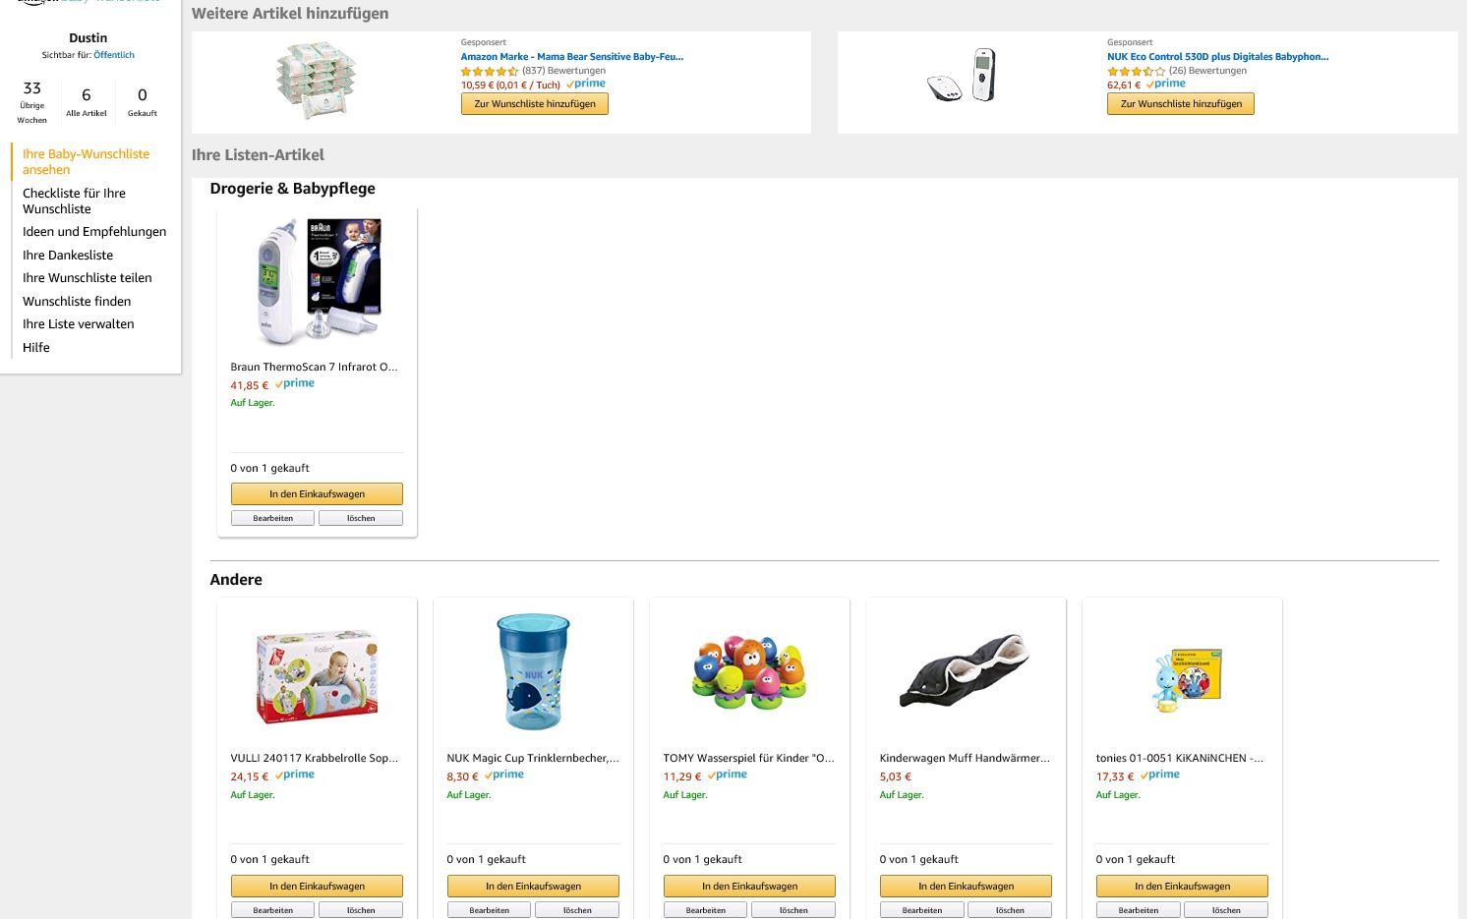Click the NUK Eco Control babyphone image

[963, 75]
